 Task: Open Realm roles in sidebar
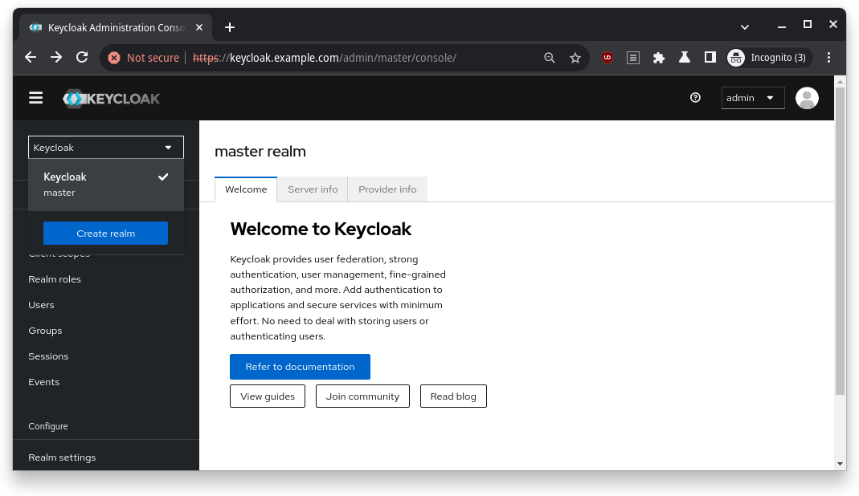pyautogui.click(x=55, y=279)
